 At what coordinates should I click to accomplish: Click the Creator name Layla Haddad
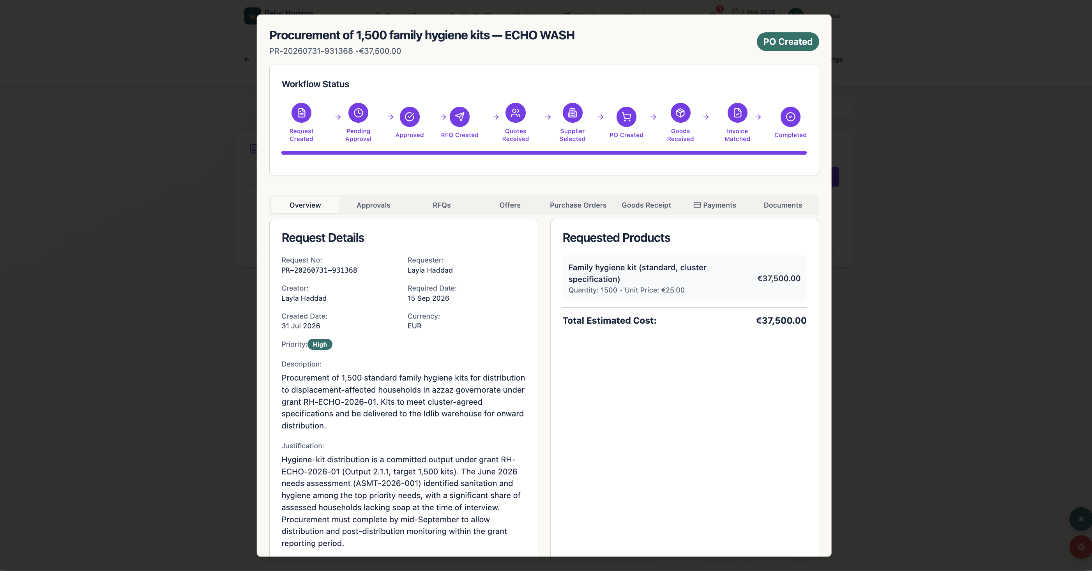point(304,298)
